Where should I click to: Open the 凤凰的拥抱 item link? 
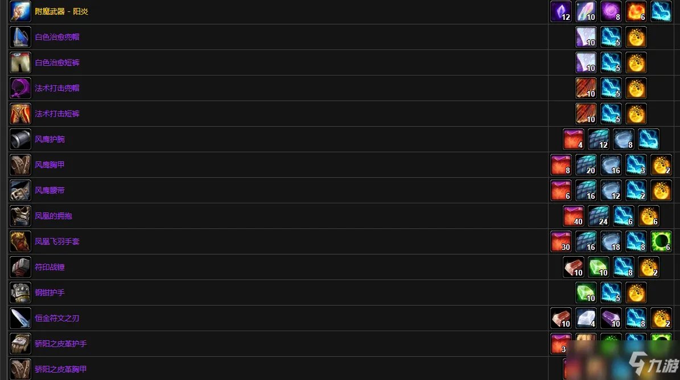click(x=53, y=216)
